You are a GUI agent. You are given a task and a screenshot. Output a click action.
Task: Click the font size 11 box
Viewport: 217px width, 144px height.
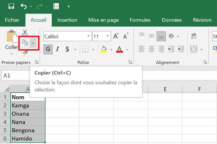(99, 36)
